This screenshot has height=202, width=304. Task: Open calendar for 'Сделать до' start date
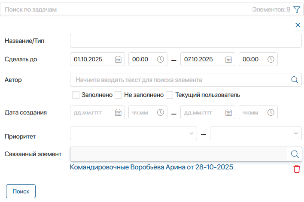118,60
